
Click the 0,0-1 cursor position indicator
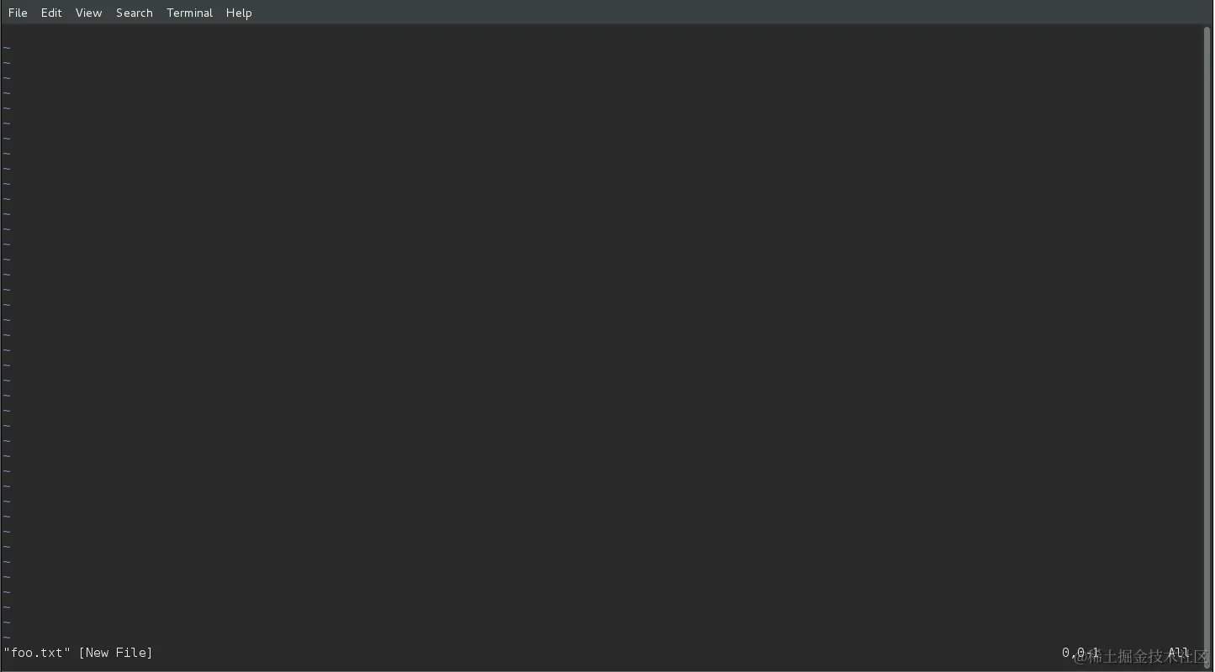coord(1080,653)
